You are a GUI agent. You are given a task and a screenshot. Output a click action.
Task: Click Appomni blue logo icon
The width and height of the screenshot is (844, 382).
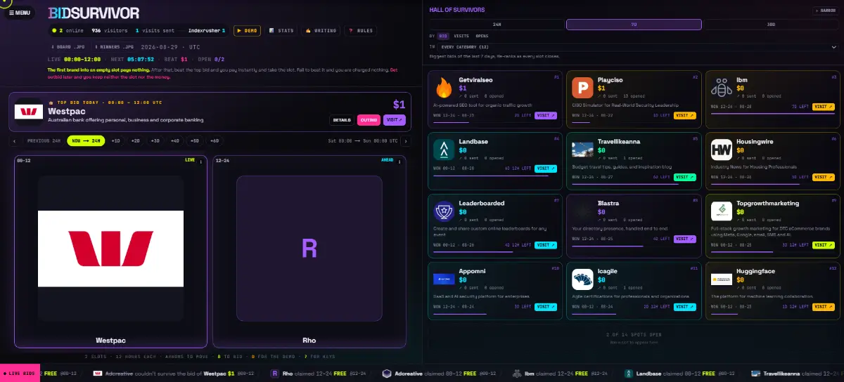[x=444, y=278]
